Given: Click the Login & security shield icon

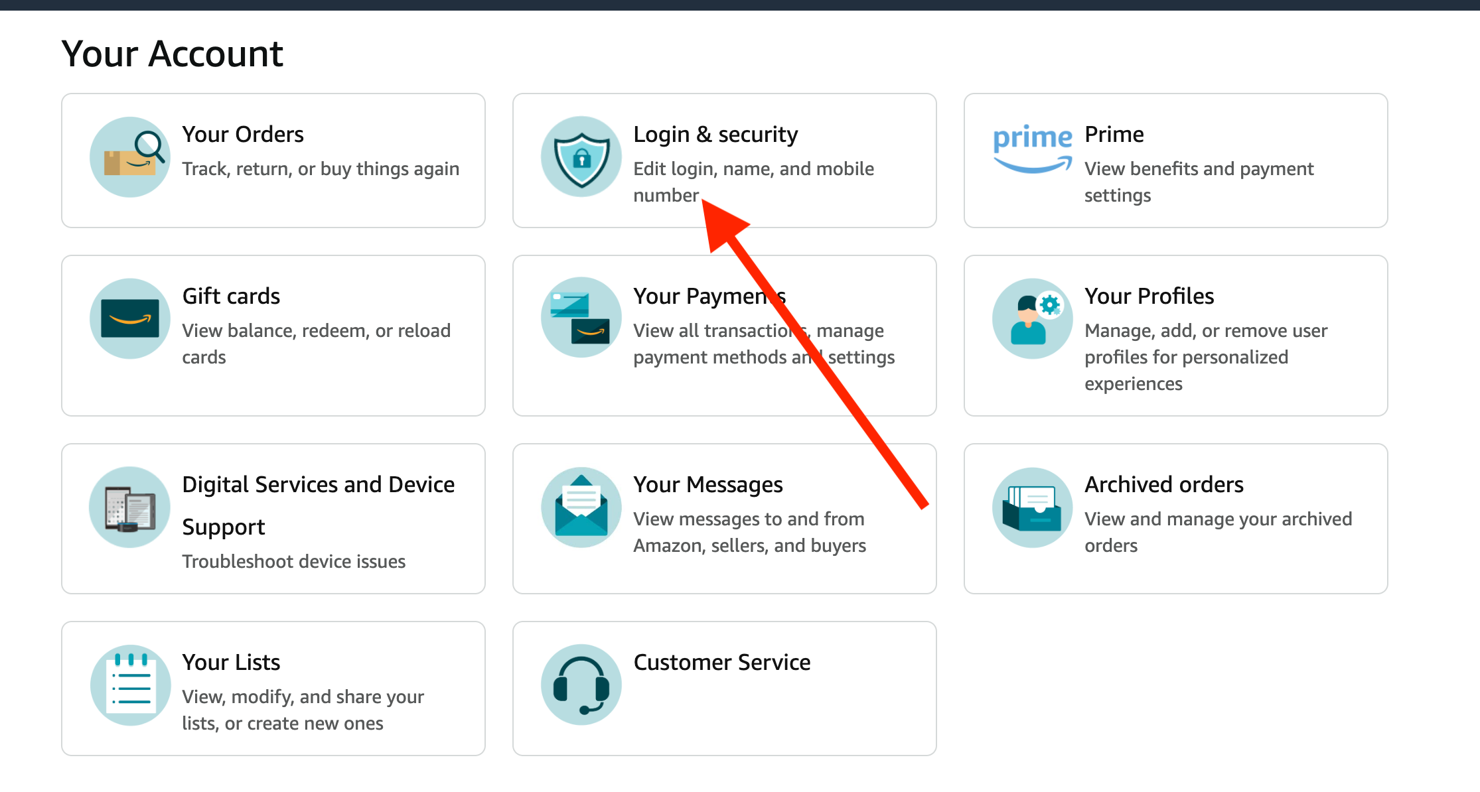Looking at the screenshot, I should [581, 157].
